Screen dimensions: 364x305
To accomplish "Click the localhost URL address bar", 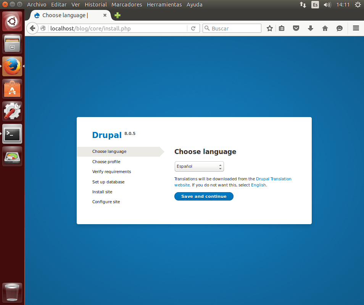I will [118, 28].
